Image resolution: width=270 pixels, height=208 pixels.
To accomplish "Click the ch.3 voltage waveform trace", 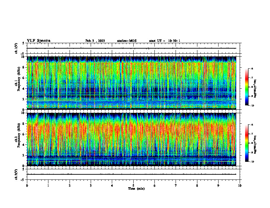I will click(x=132, y=174).
